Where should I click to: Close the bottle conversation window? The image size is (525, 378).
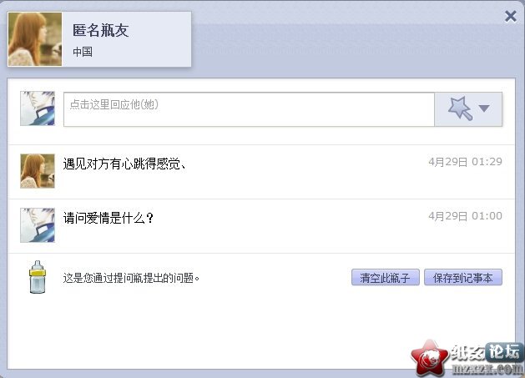[x=511, y=16]
